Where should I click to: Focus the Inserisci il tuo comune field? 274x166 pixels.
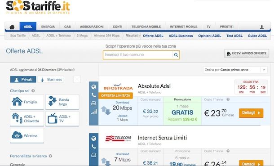tap(138, 55)
